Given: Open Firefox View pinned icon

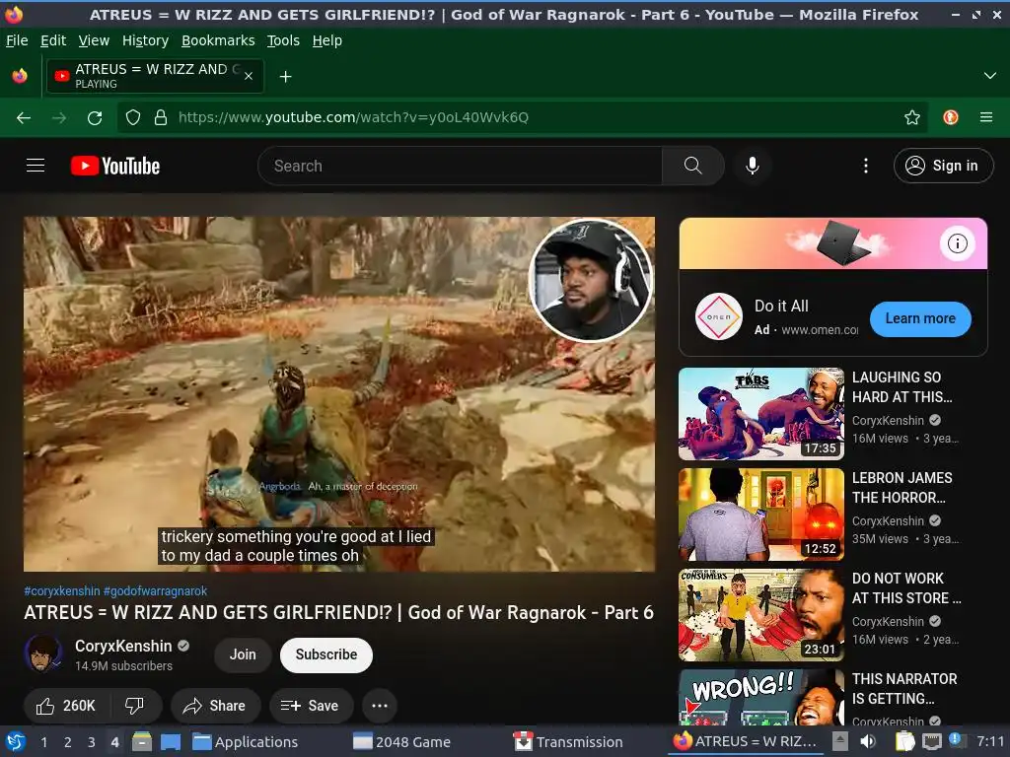Looking at the screenshot, I should (20, 76).
